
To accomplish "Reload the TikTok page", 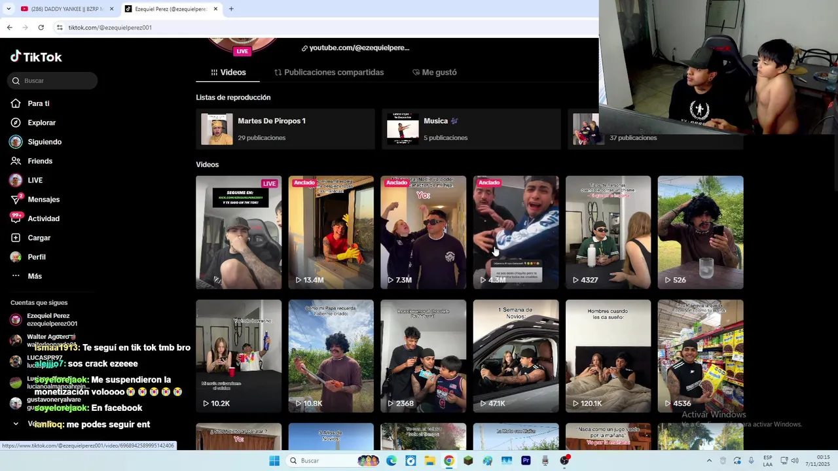I will 41,27.
